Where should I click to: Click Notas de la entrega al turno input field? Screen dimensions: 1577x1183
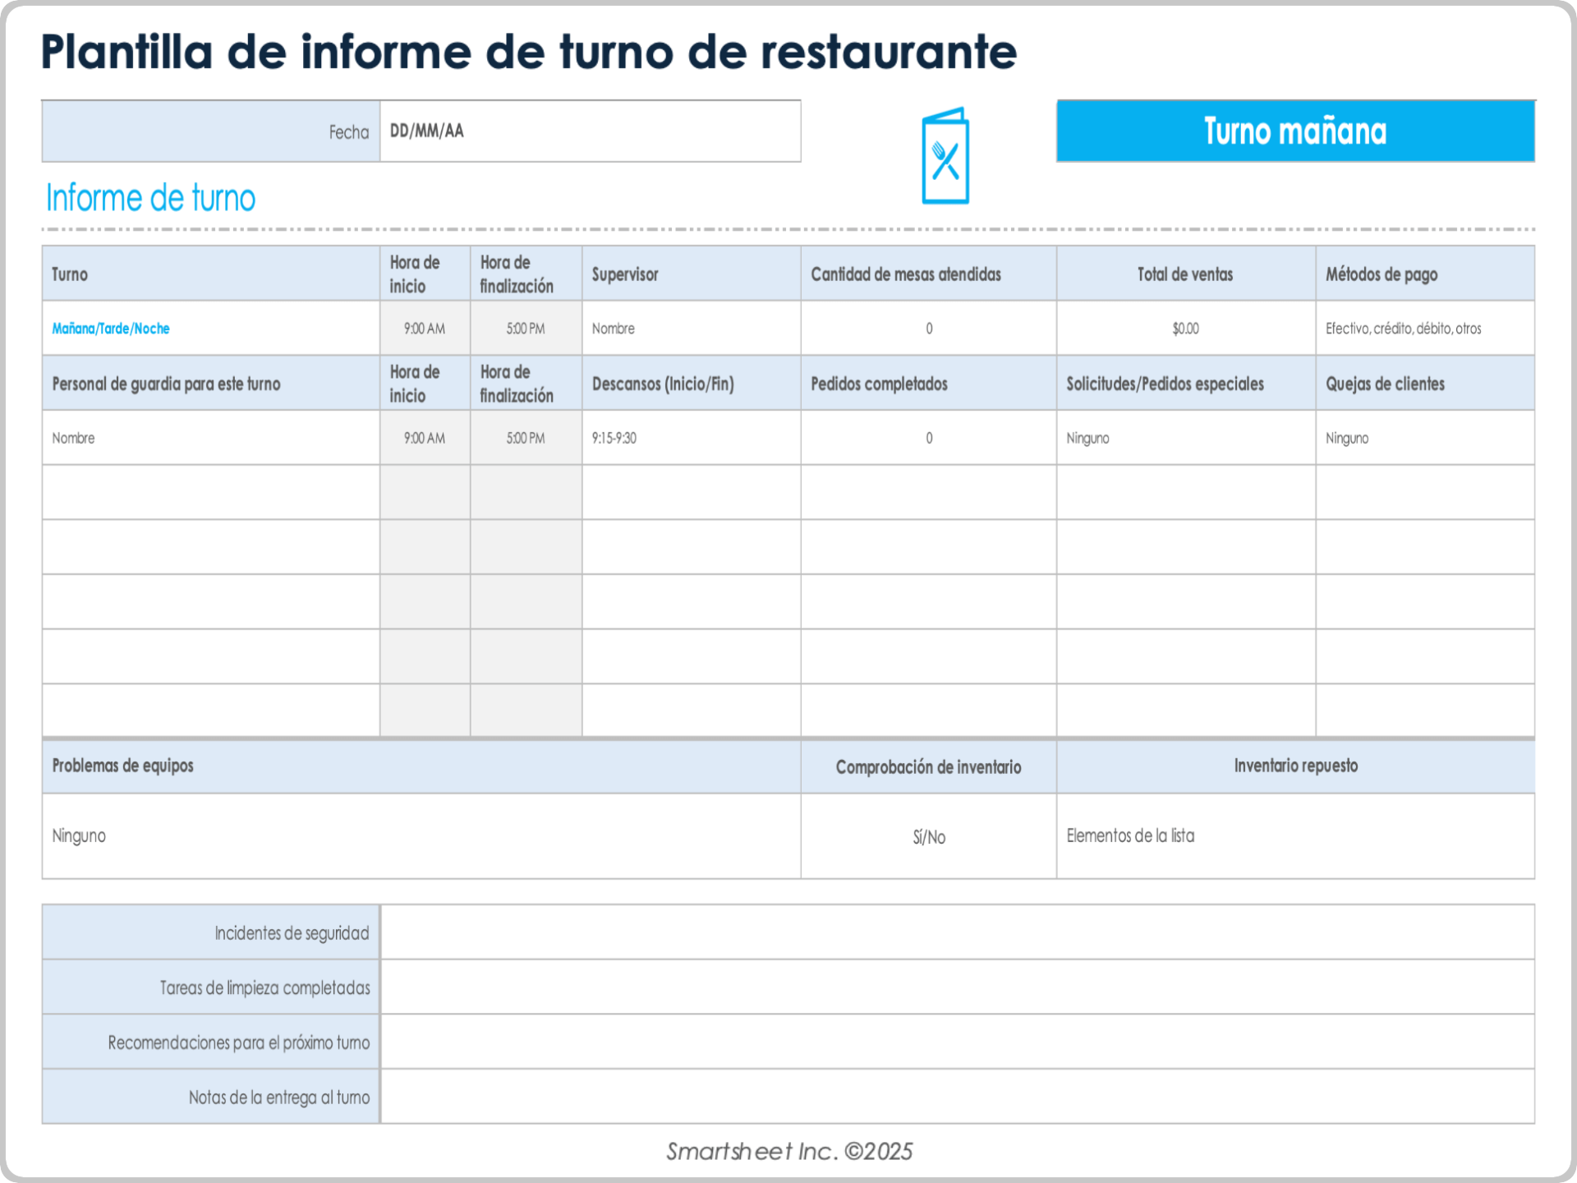pos(958,1097)
